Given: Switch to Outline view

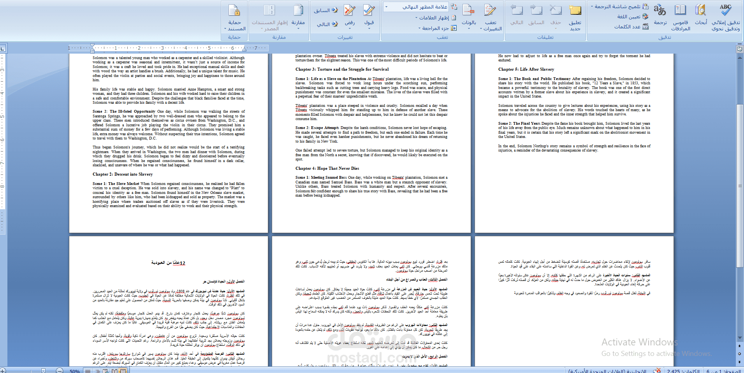Looking at the screenshot, I should 97,371.
